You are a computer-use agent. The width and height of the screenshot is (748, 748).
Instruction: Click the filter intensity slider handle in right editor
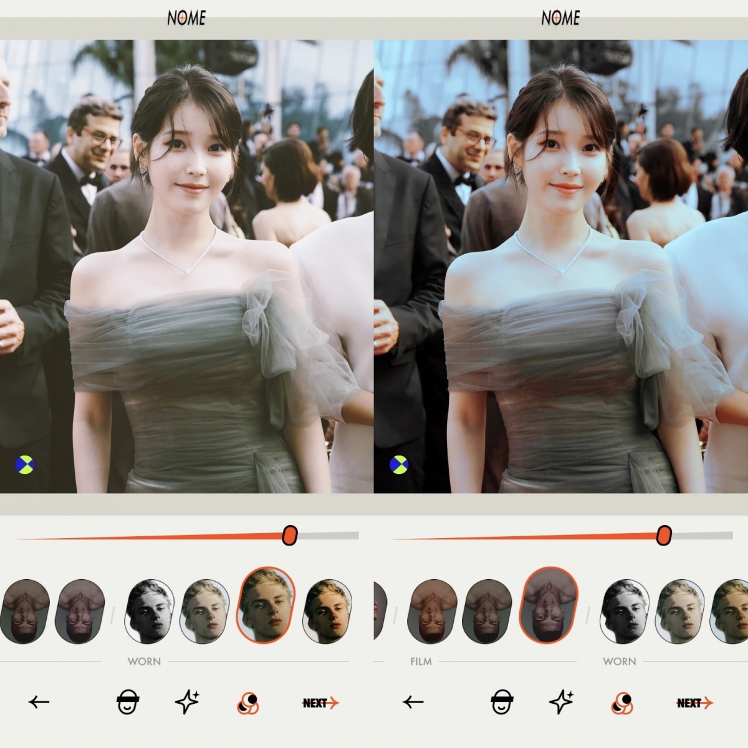pyautogui.click(x=664, y=535)
